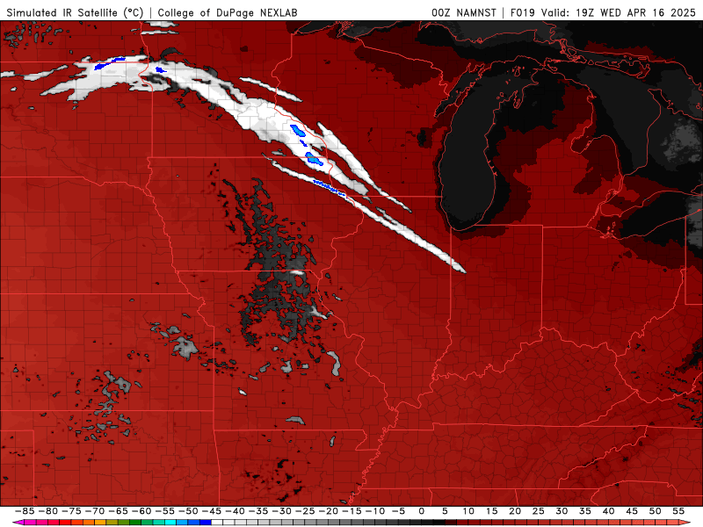Image resolution: width=703 pixels, height=527 pixels.
Task: Click the -70 label on the color scale
Action: pyautogui.click(x=95, y=511)
